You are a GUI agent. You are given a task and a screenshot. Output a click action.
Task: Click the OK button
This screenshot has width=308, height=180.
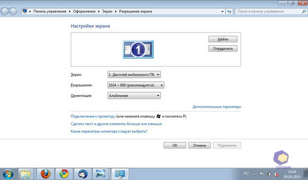point(175,145)
